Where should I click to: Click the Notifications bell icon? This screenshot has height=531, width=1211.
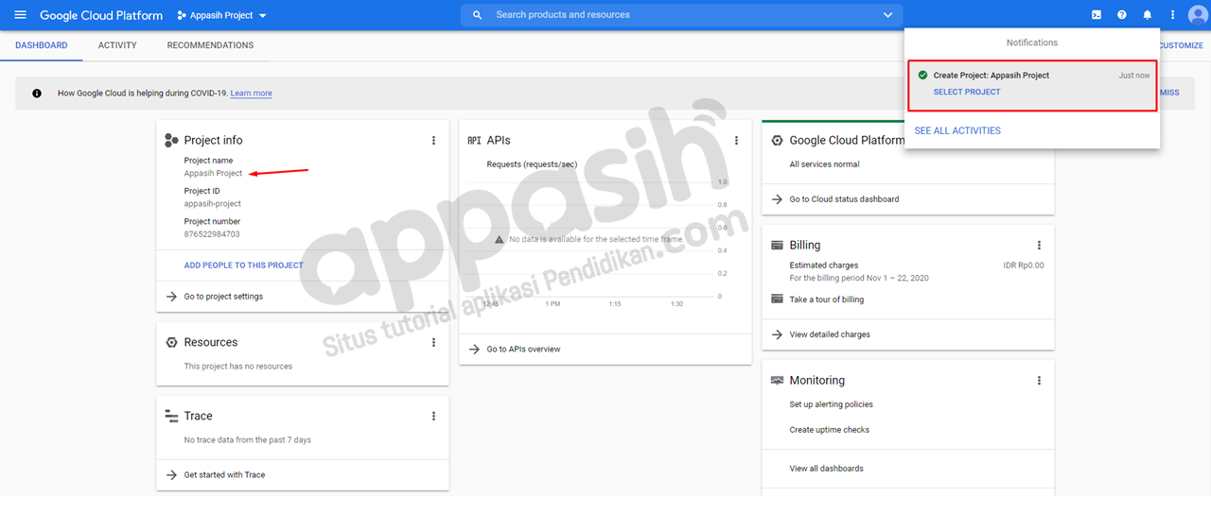(1147, 15)
